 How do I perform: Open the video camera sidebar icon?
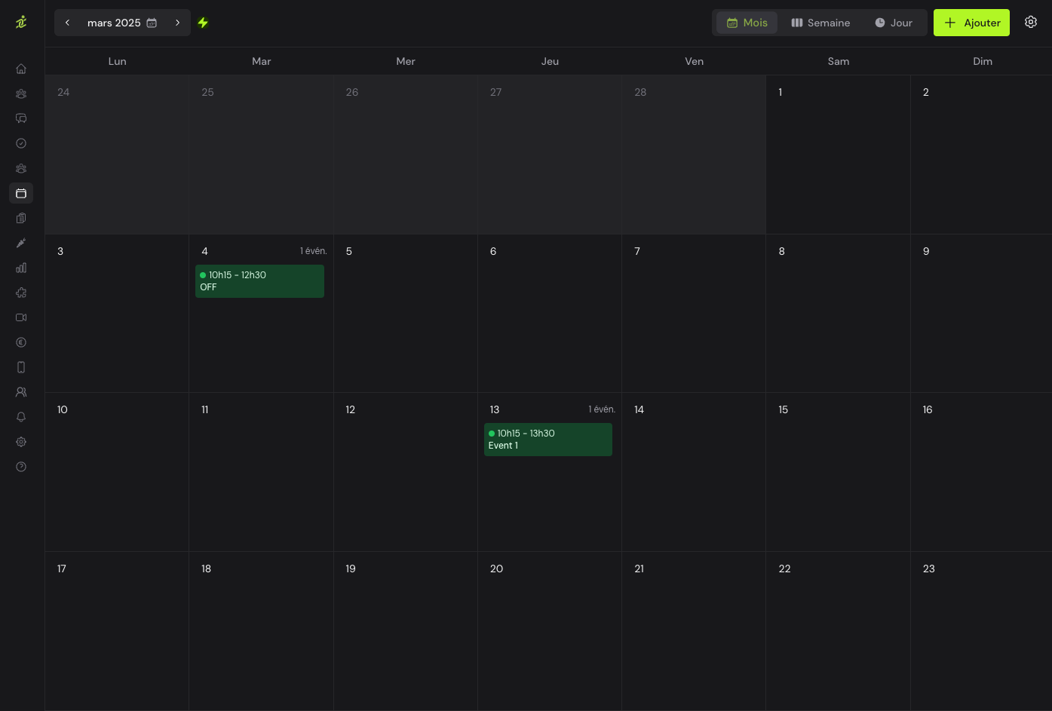coord(21,317)
